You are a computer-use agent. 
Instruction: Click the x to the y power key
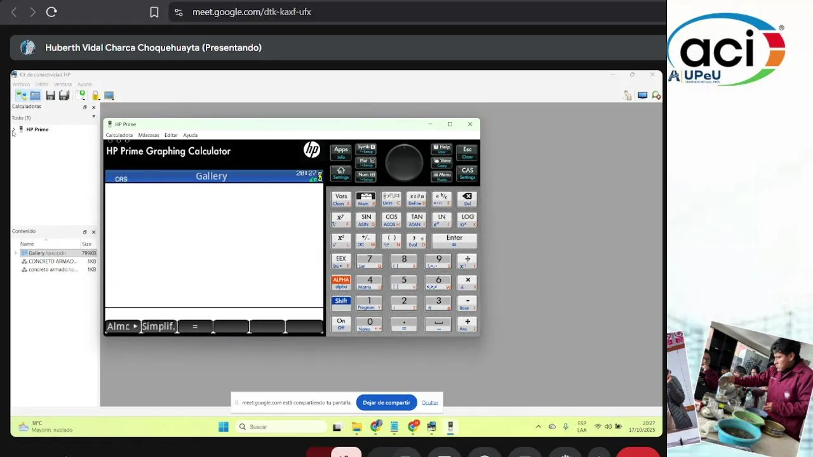[341, 220]
